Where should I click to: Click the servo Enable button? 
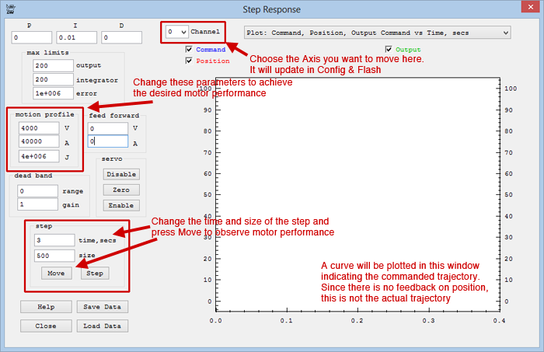point(120,205)
